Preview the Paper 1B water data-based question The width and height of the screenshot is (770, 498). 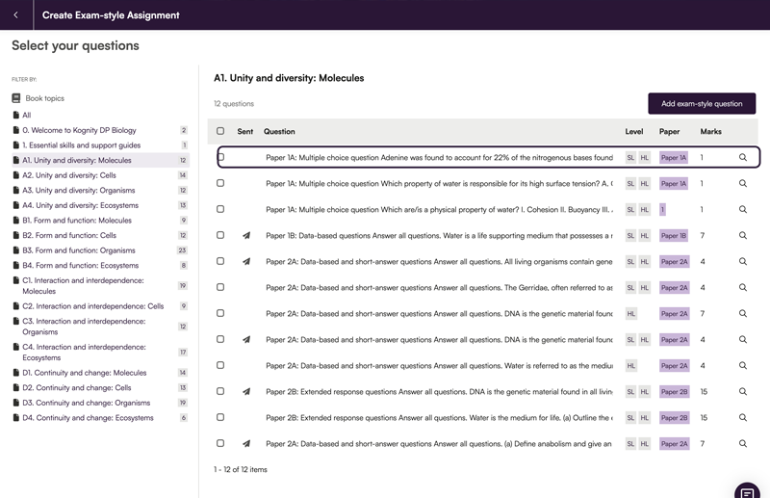742,235
